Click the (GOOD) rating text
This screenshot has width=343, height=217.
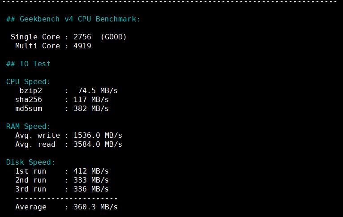click(113, 37)
